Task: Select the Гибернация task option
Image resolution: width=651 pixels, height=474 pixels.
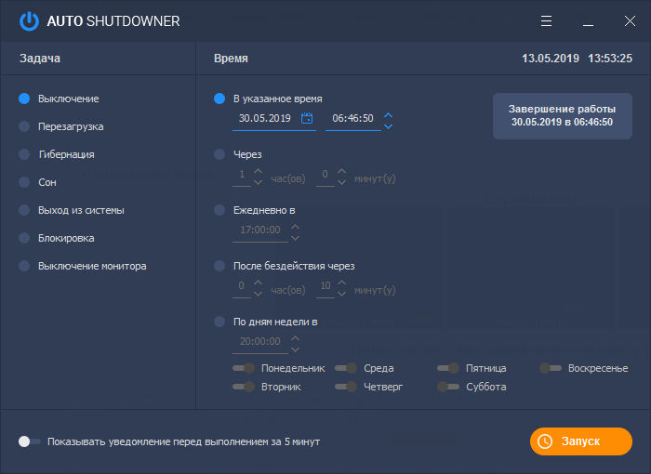Action: [24, 154]
